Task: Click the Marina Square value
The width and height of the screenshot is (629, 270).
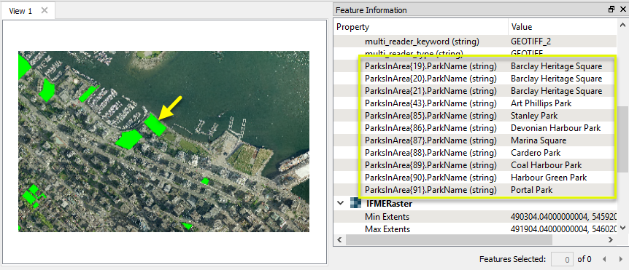Action: (x=539, y=140)
